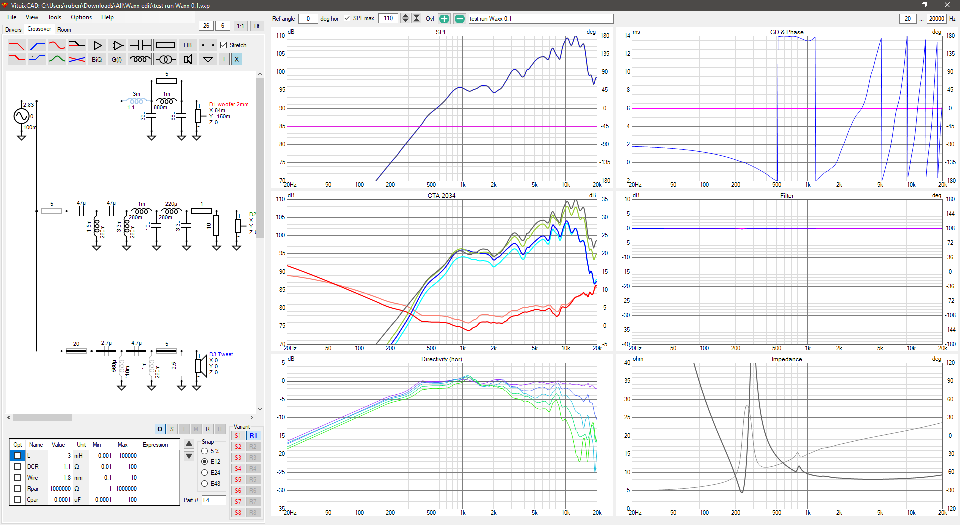
Task: Check the Opt box for L row
Action: pyautogui.click(x=17, y=456)
